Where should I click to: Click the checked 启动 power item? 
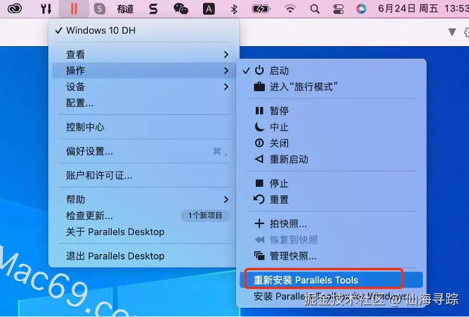(x=331, y=71)
